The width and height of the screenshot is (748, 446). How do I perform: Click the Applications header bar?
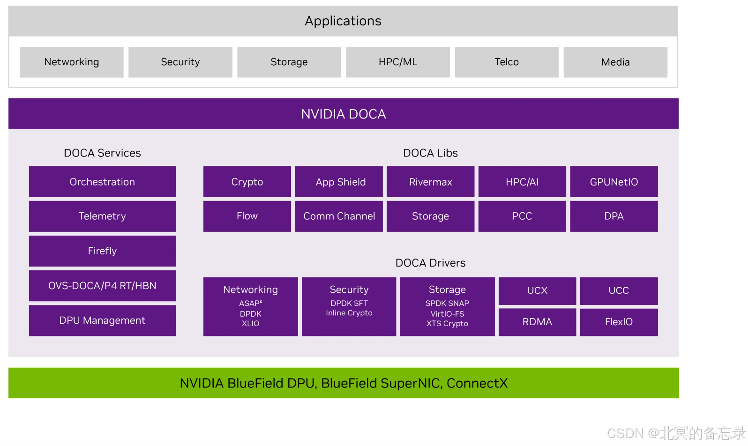[343, 21]
